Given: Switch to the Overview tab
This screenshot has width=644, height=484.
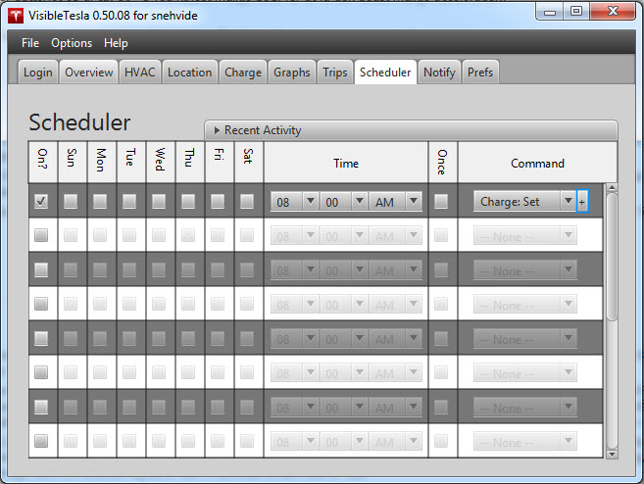Looking at the screenshot, I should [x=89, y=73].
